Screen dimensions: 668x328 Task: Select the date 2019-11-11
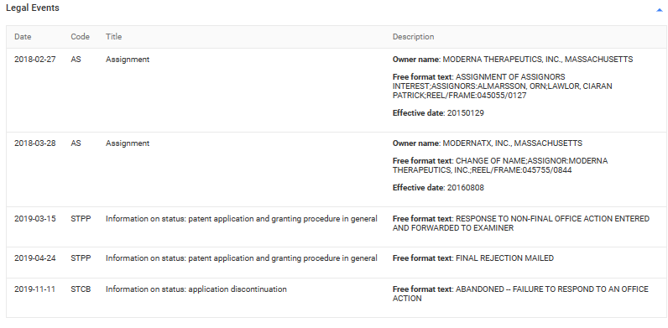[x=35, y=289]
